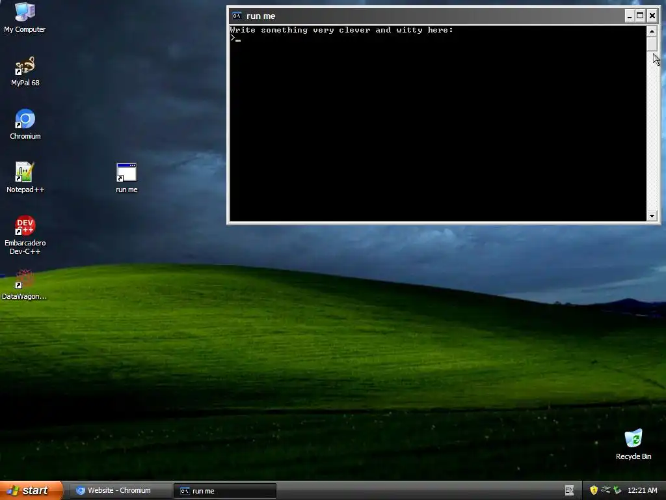Viewport: 666px width, 500px height.
Task: Select the MyPal 68 browser shortcut
Action: pyautogui.click(x=25, y=72)
